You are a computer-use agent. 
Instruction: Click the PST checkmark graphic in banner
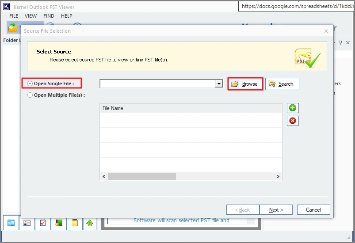[x=307, y=58]
